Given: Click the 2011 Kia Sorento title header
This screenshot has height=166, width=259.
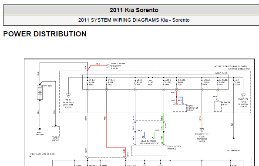Looking at the screenshot, I should pyautogui.click(x=134, y=10).
